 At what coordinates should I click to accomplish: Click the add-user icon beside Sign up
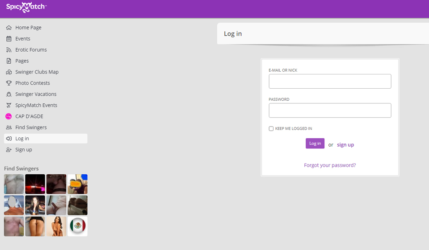[x=9, y=150]
